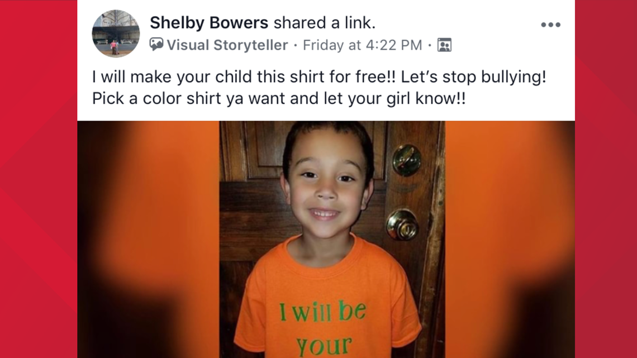
Task: Click the 'Let's stop bullying!' sentence
Action: [473, 77]
